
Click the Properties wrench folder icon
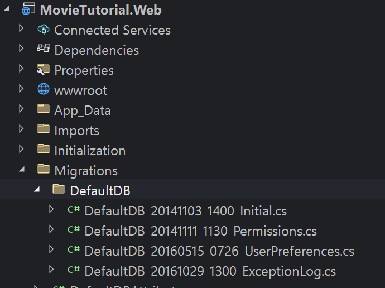pyautogui.click(x=43, y=70)
